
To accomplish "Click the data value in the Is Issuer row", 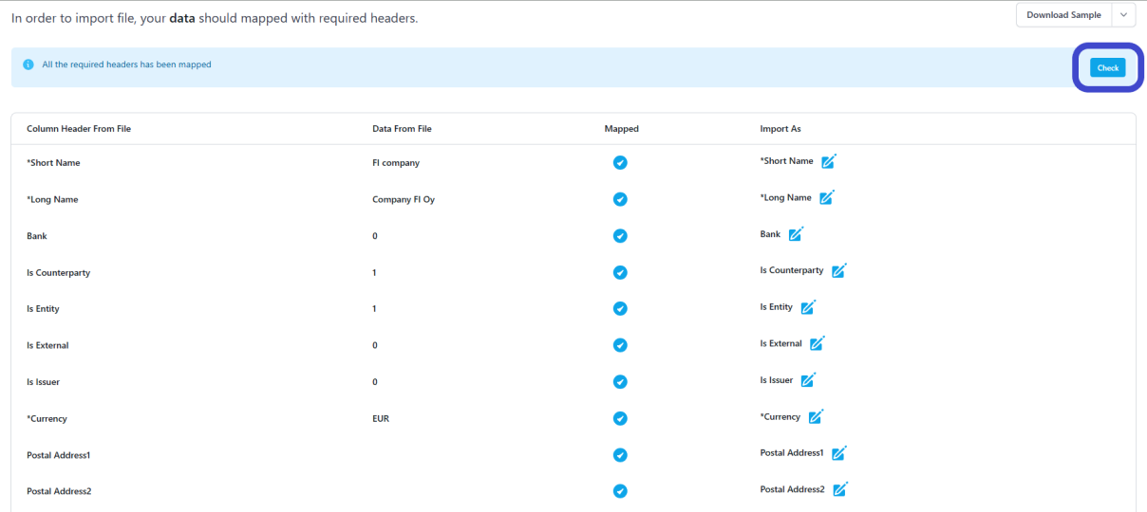I will [375, 382].
